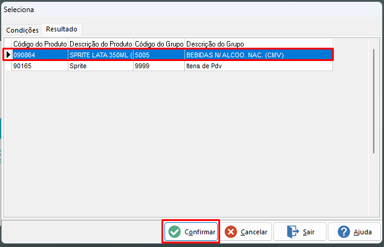
Task: Click the Itens de Pdv cell
Action: click(259, 66)
